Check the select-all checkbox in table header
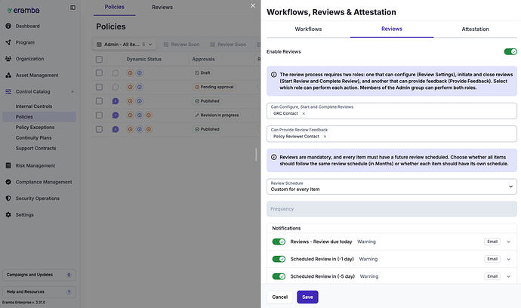Screen dimensions: 521x308 point(99,59)
